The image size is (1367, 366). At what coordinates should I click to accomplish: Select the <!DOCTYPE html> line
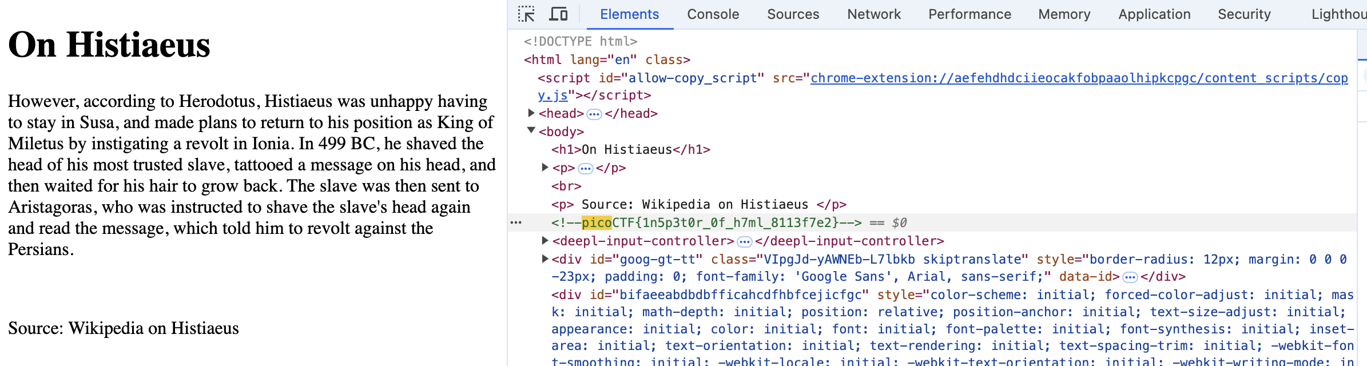(581, 41)
